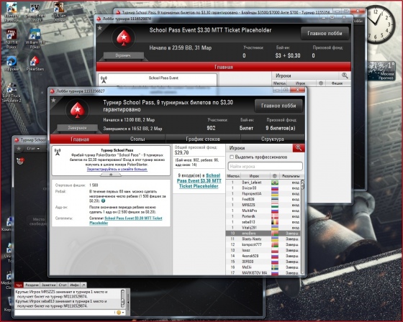This screenshot has width=403, height=322.
Task: Click Главная bar in back lobby window
Action: pos(223,67)
